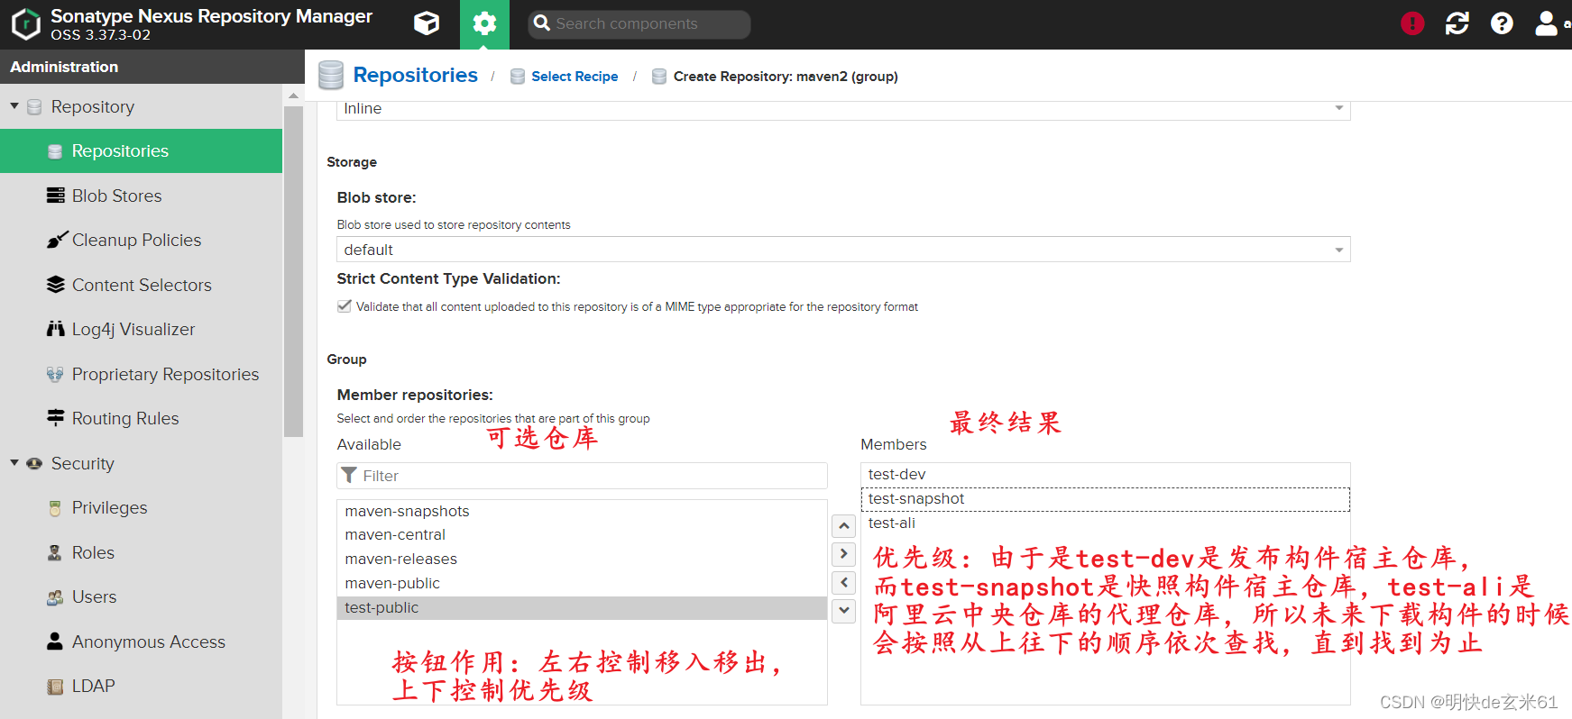1572x719 pixels.
Task: Toggle Strict Content Type Validation checkbox
Action: [x=345, y=306]
